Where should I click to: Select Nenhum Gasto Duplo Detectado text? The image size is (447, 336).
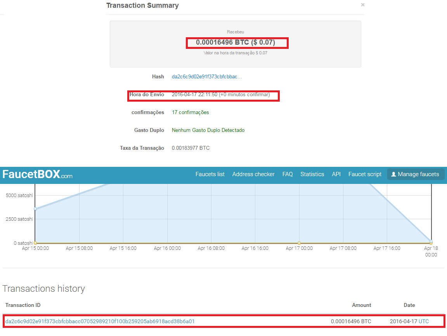(208, 130)
